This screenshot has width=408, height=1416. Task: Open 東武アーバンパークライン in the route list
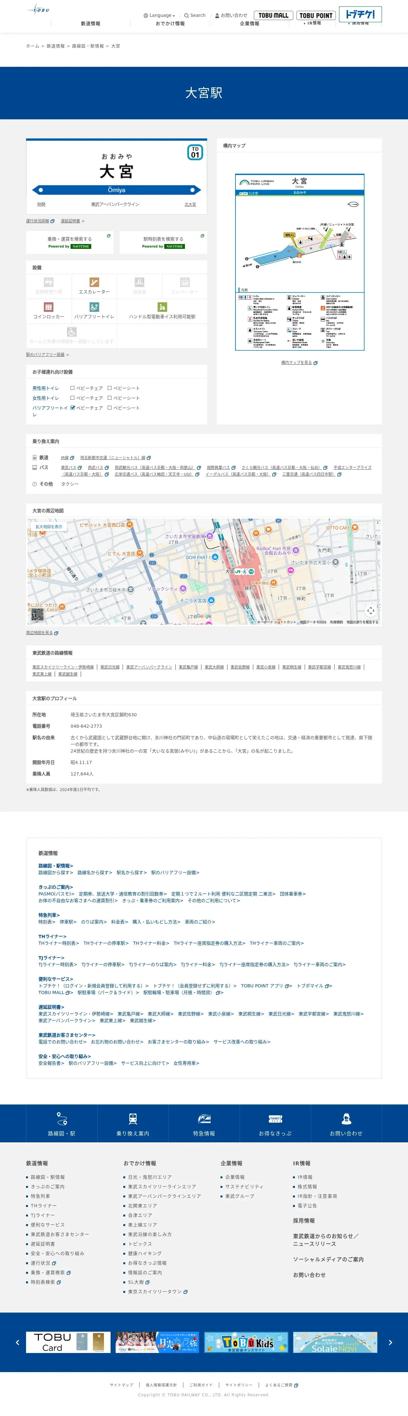coord(149,667)
